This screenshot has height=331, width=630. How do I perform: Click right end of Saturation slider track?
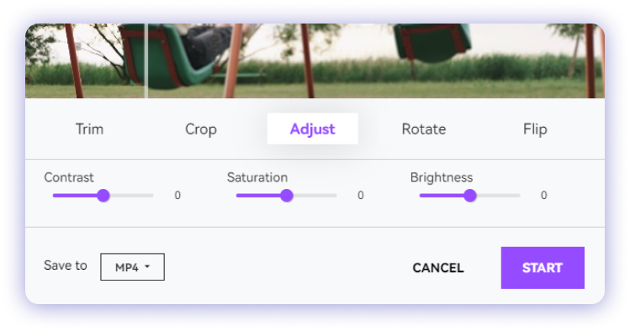click(x=334, y=196)
